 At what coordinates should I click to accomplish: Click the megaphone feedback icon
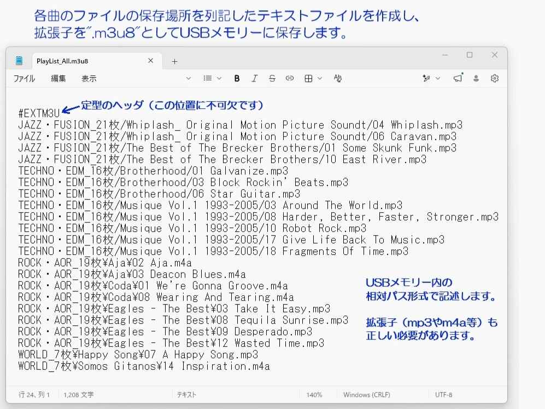tap(458, 78)
